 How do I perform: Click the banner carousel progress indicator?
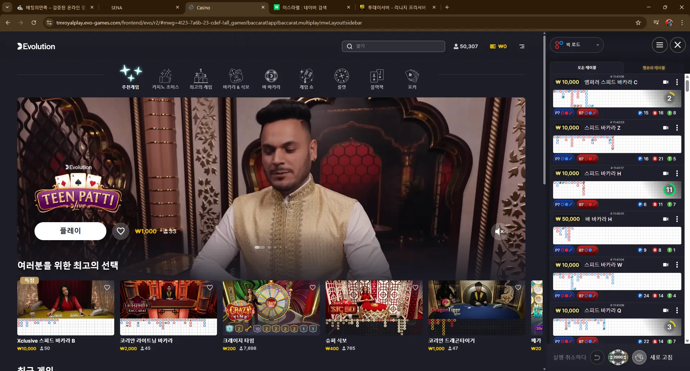pyautogui.click(x=266, y=247)
